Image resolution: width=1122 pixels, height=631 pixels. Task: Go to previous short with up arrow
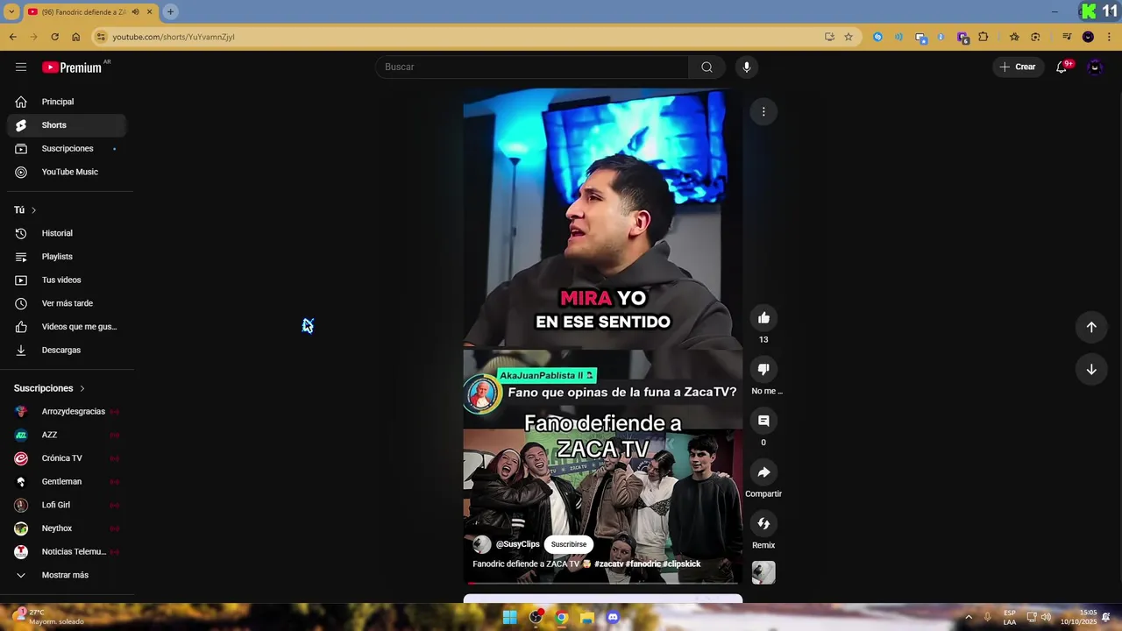[1091, 327]
